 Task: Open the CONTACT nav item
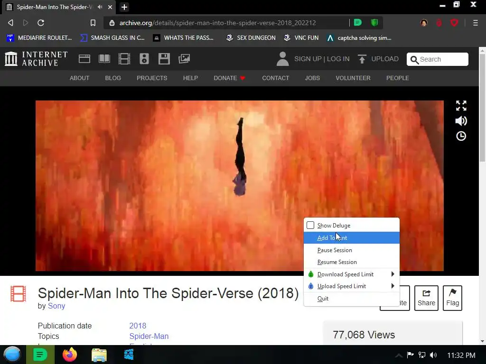point(276,78)
